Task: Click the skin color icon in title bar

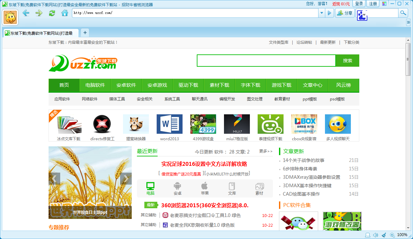Action: point(384,4)
